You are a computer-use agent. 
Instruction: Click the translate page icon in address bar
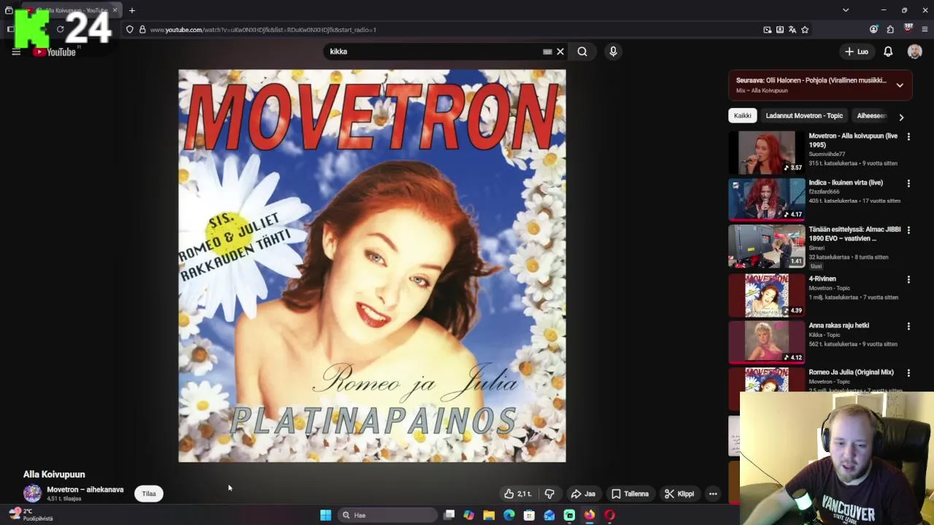click(792, 30)
